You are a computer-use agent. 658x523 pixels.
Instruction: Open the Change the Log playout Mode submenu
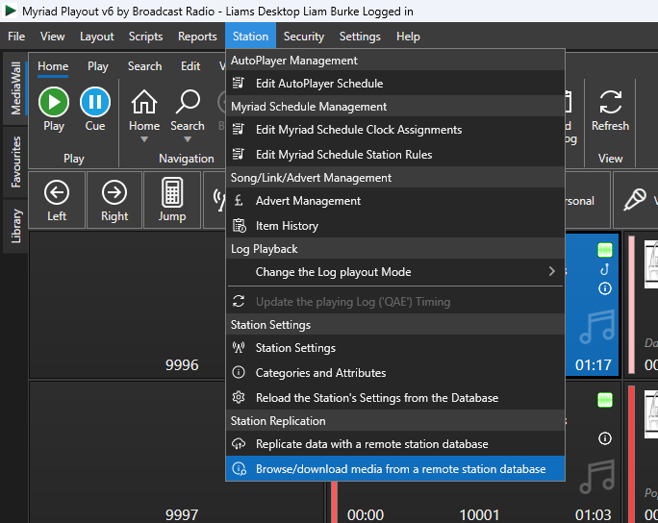(395, 272)
